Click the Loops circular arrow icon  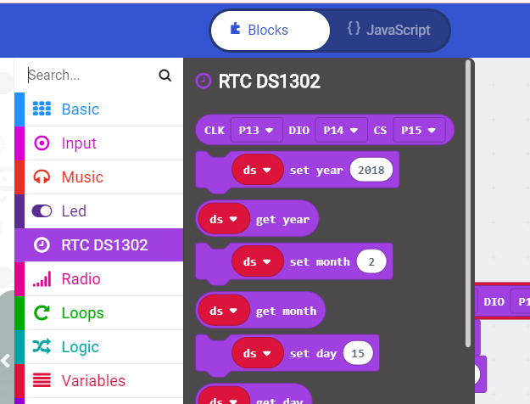point(42,312)
